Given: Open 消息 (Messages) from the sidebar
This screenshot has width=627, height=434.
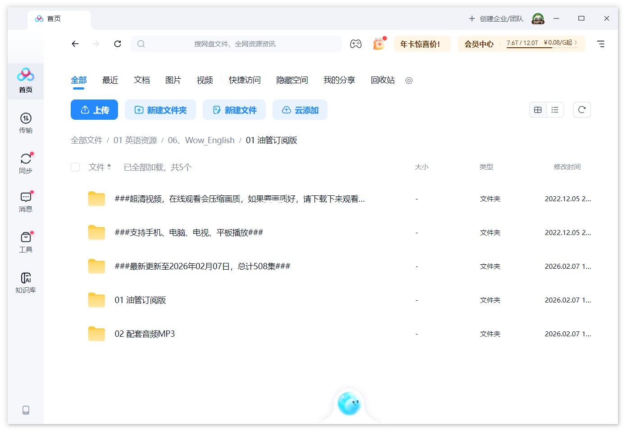Looking at the screenshot, I should (26, 202).
